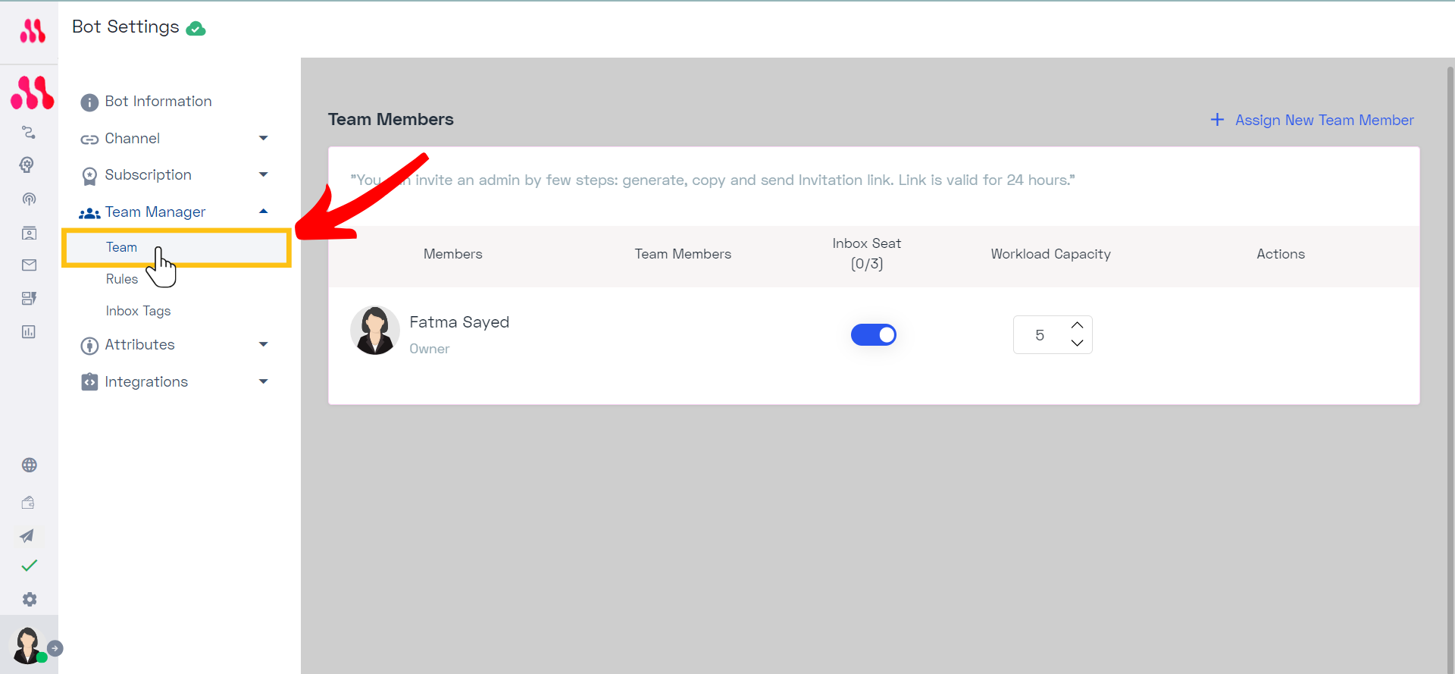Click the Team Manager people icon
The width and height of the screenshot is (1455, 674).
(89, 213)
